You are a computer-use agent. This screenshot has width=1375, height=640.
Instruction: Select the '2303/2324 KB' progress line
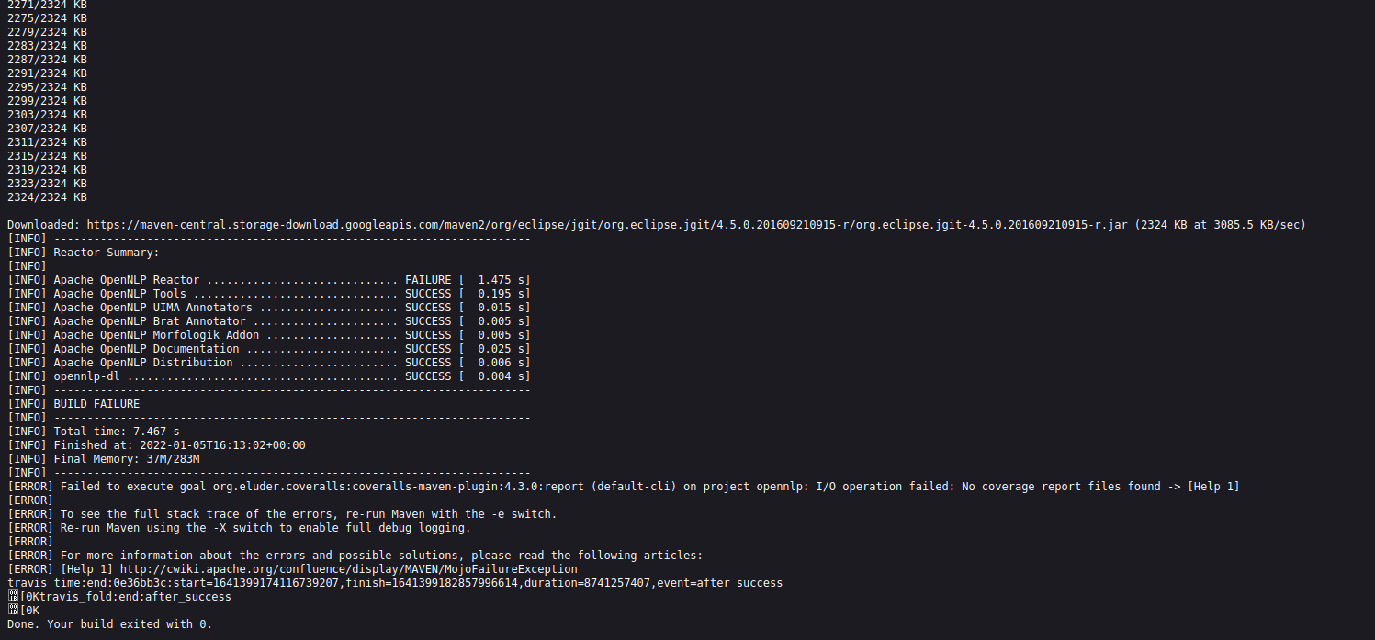47,115
